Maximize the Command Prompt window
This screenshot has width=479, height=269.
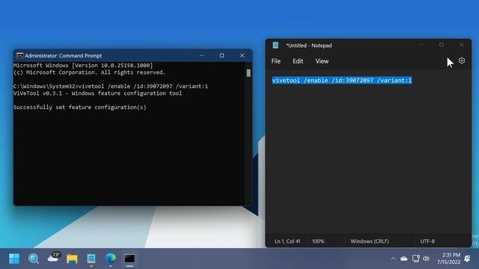[222, 55]
